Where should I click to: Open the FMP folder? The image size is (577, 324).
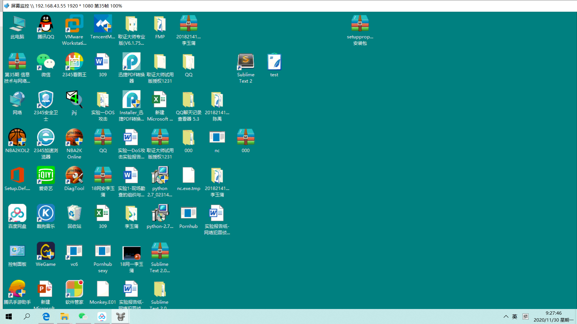160,27
